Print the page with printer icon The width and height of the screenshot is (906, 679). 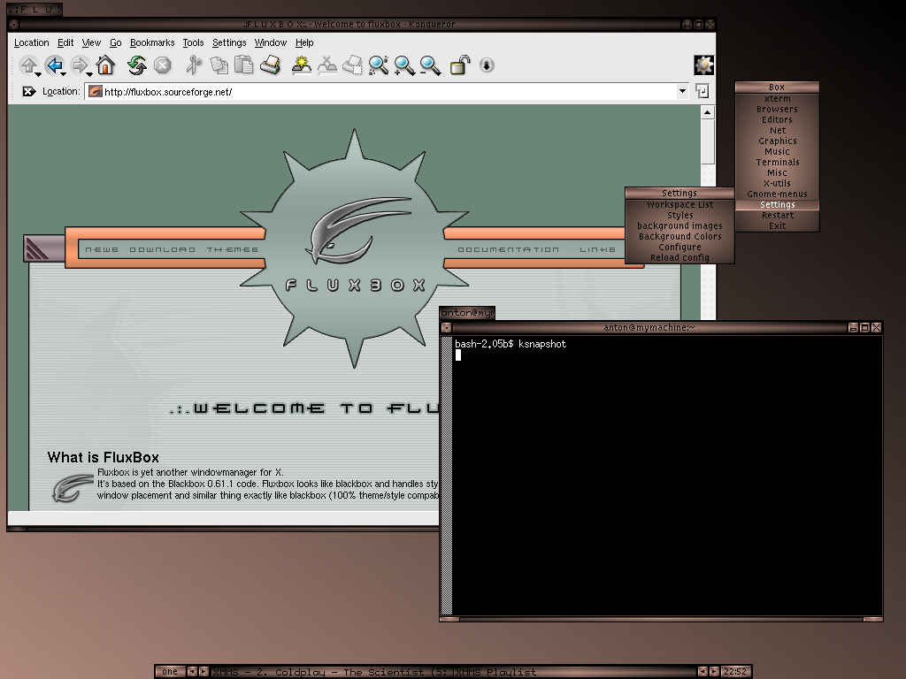point(270,65)
